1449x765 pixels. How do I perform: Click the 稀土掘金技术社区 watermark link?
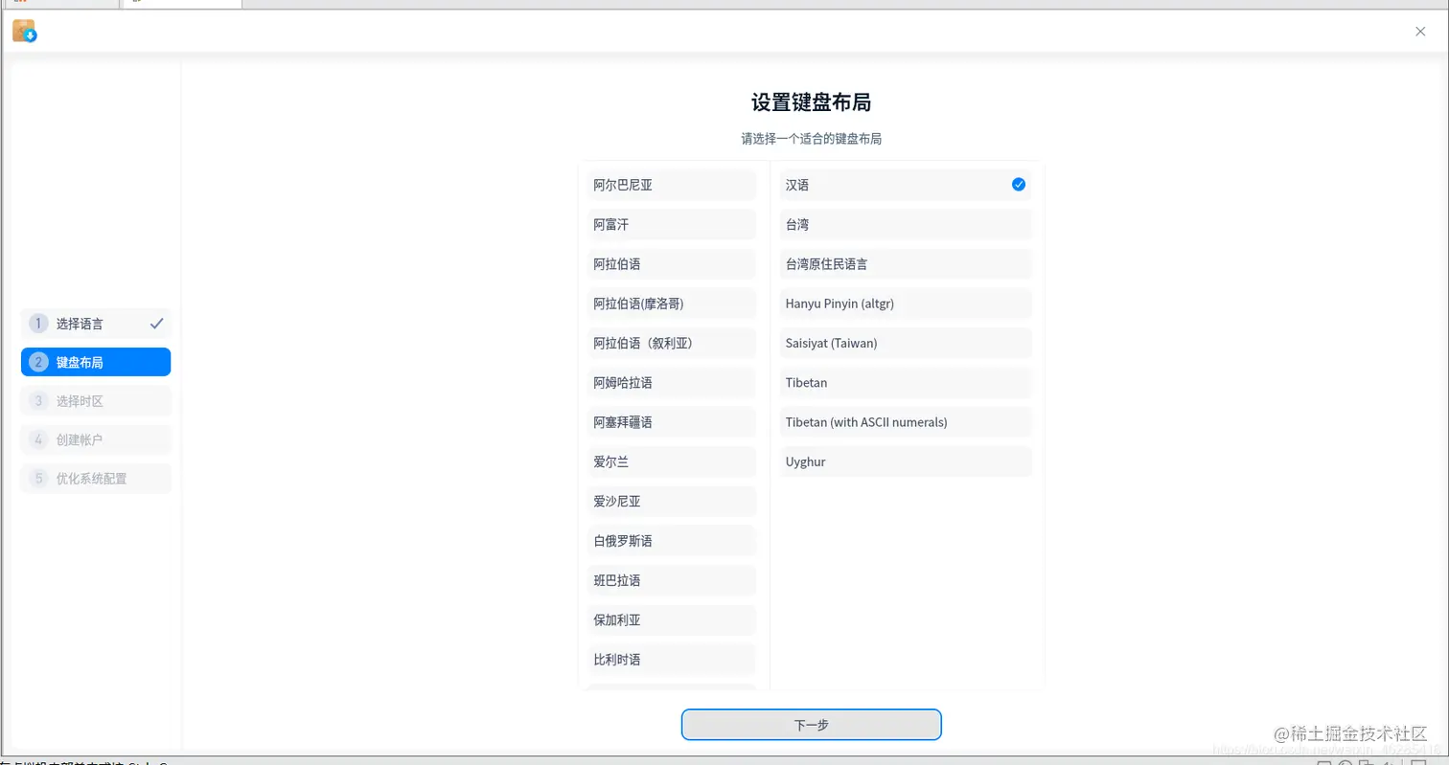tap(1353, 731)
